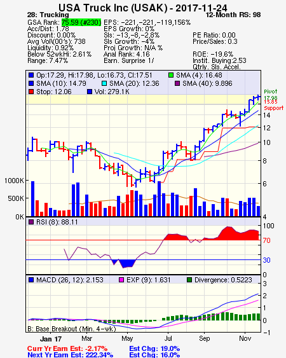Click the '28: Trucking' industry label
The height and width of the screenshot is (358, 286).
point(48,15)
